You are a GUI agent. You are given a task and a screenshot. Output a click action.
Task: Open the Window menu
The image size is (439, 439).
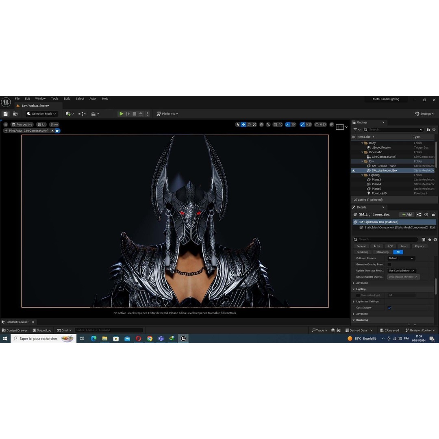pyautogui.click(x=40, y=98)
